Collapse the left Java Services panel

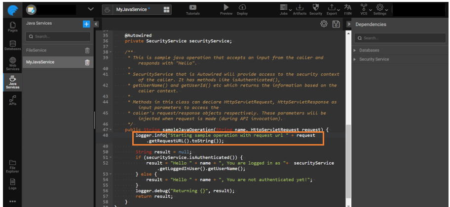[96, 24]
